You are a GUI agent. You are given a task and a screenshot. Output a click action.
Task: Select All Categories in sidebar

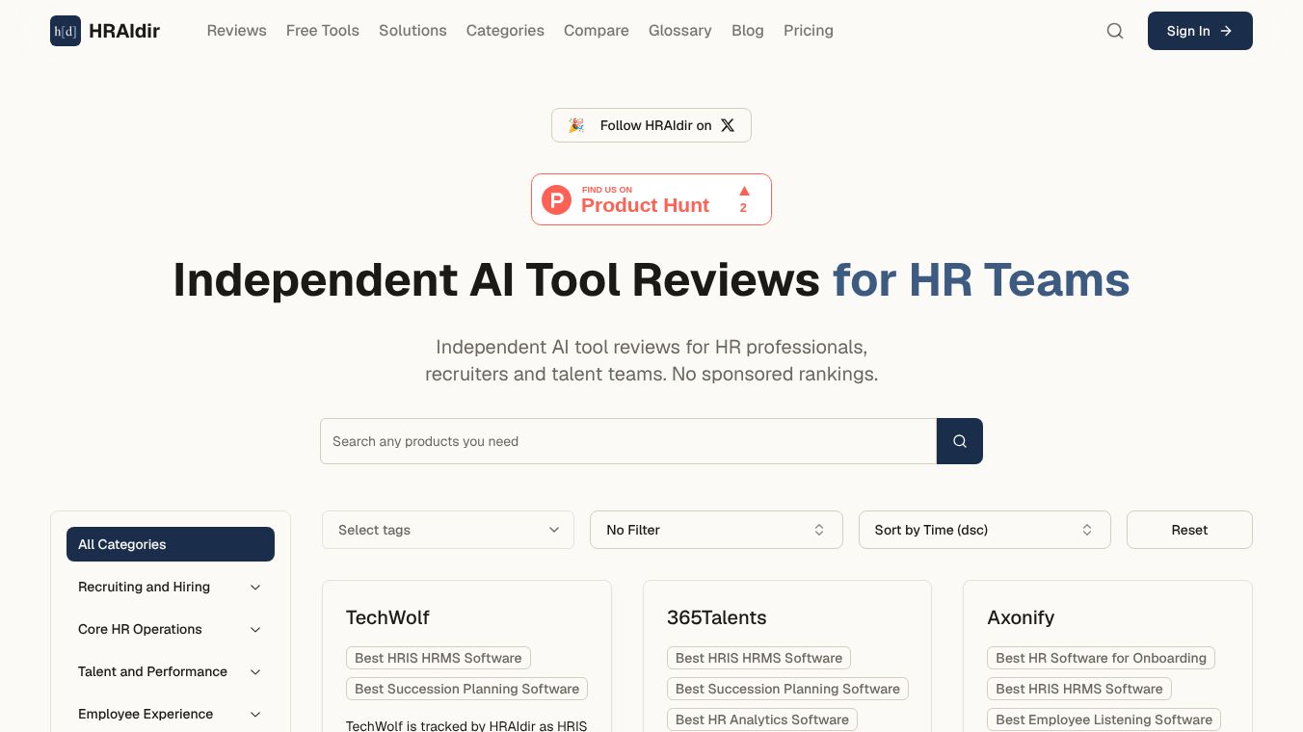coord(171,544)
